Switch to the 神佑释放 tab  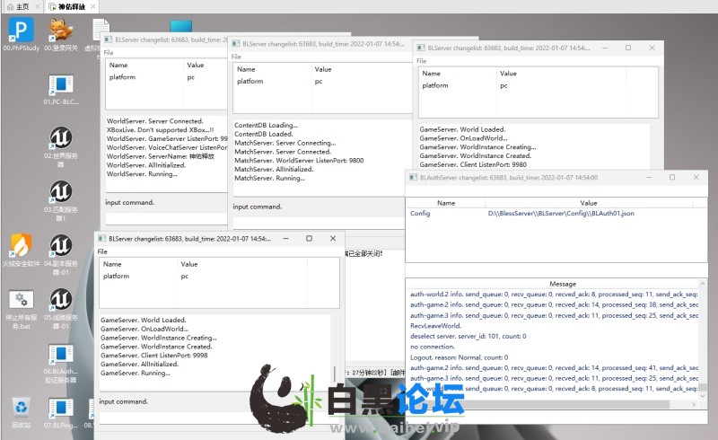coord(69,6)
